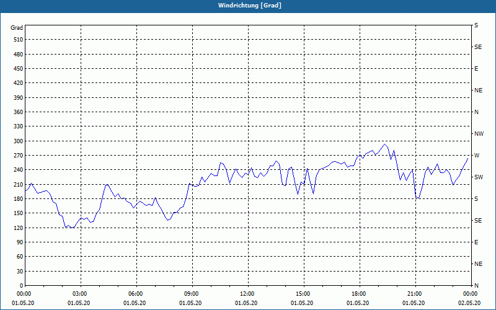Select the 18:00 time label

(x=360, y=294)
